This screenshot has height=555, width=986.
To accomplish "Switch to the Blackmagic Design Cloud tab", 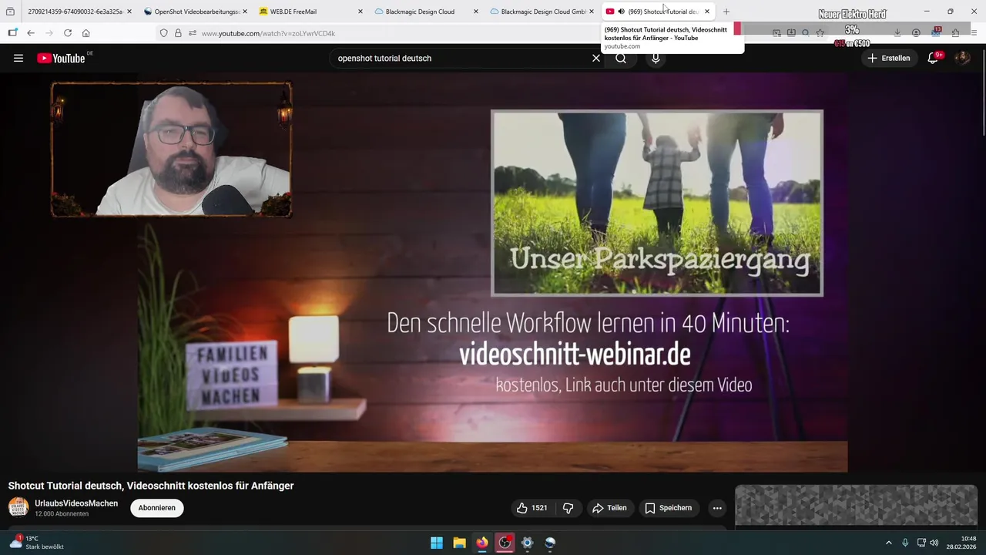I will [426, 12].
